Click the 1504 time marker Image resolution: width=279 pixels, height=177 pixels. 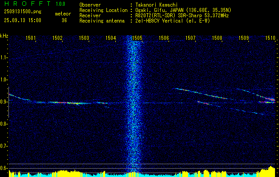point(111,38)
